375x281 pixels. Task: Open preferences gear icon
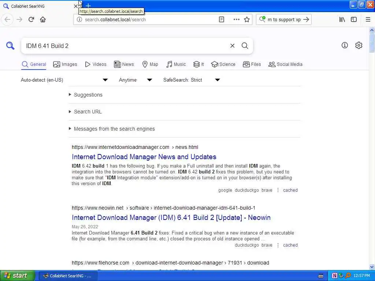[359, 45]
